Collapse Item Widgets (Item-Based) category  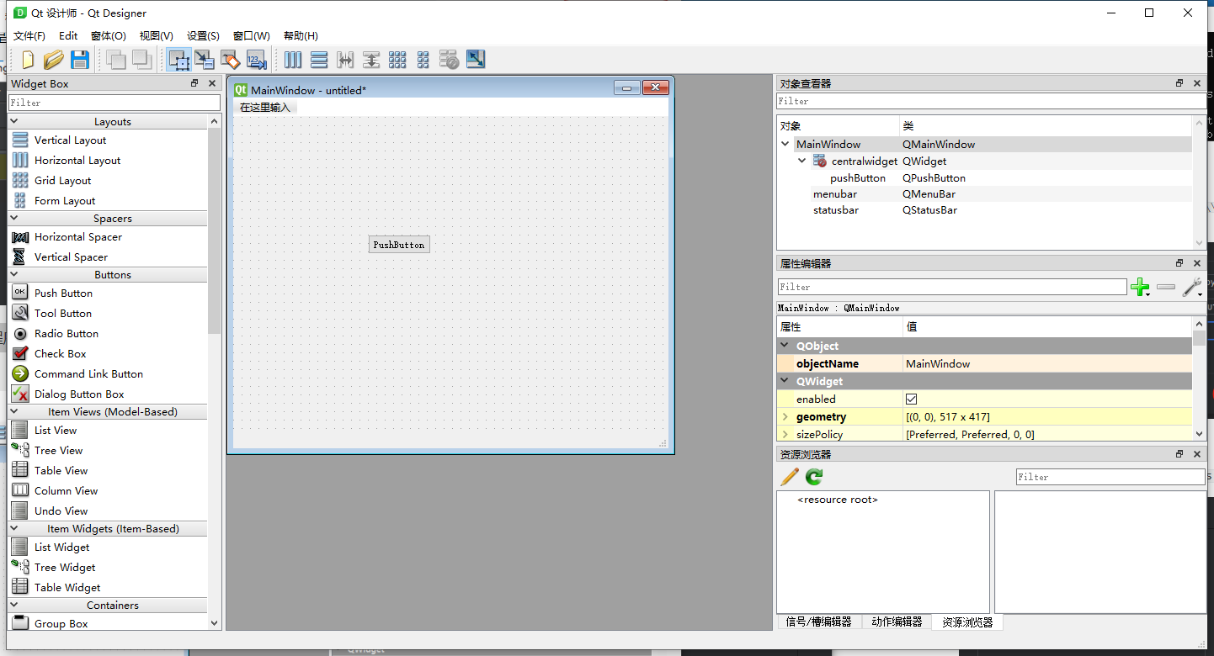(14, 529)
